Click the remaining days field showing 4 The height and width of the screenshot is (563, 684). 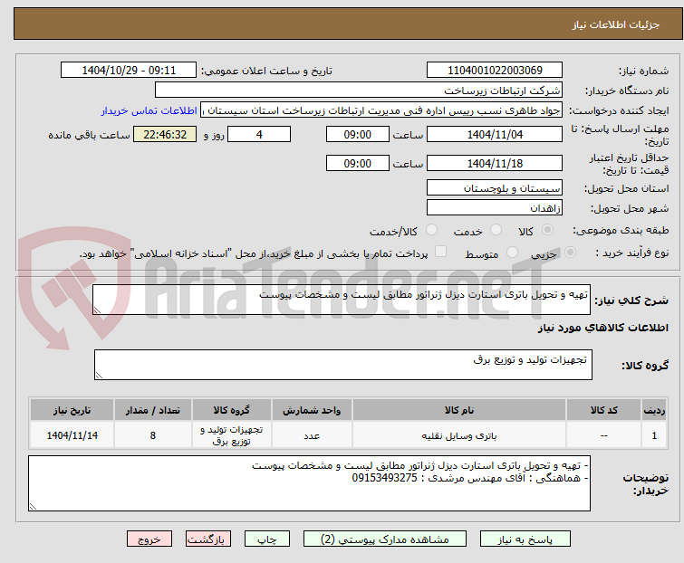259,134
